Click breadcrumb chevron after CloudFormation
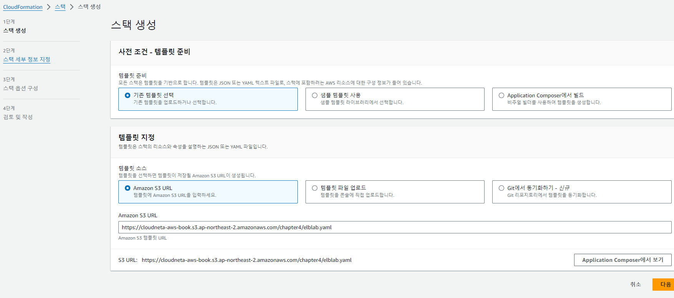Viewport: 674px width, 298px height. tap(49, 7)
